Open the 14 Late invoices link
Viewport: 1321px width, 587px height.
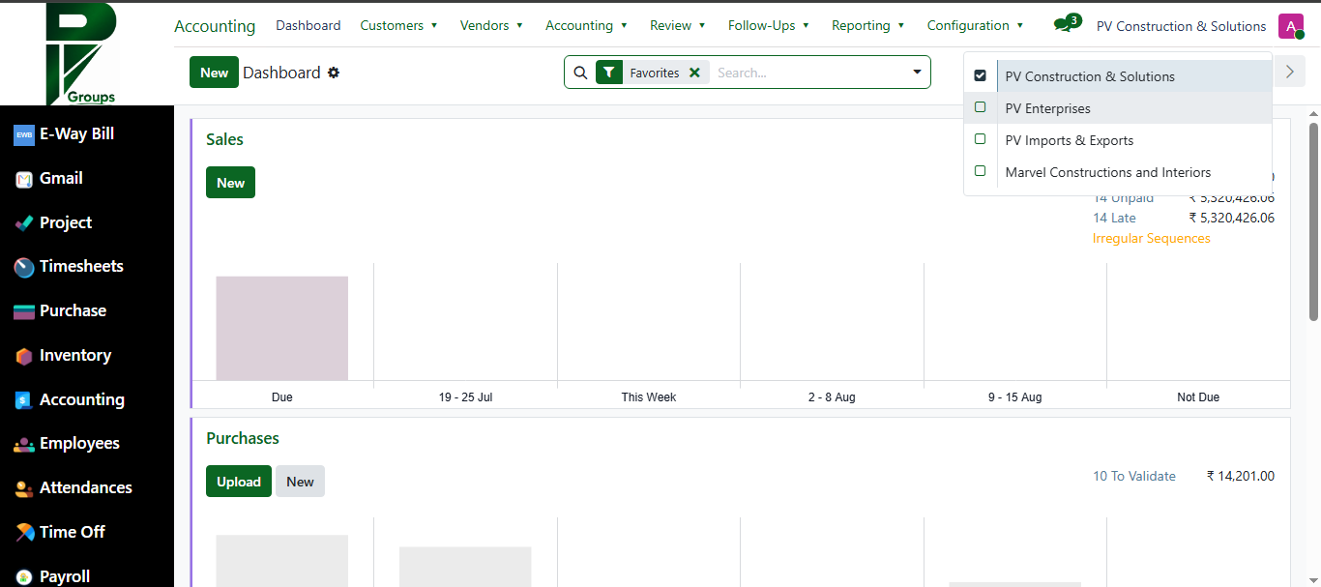coord(1114,218)
